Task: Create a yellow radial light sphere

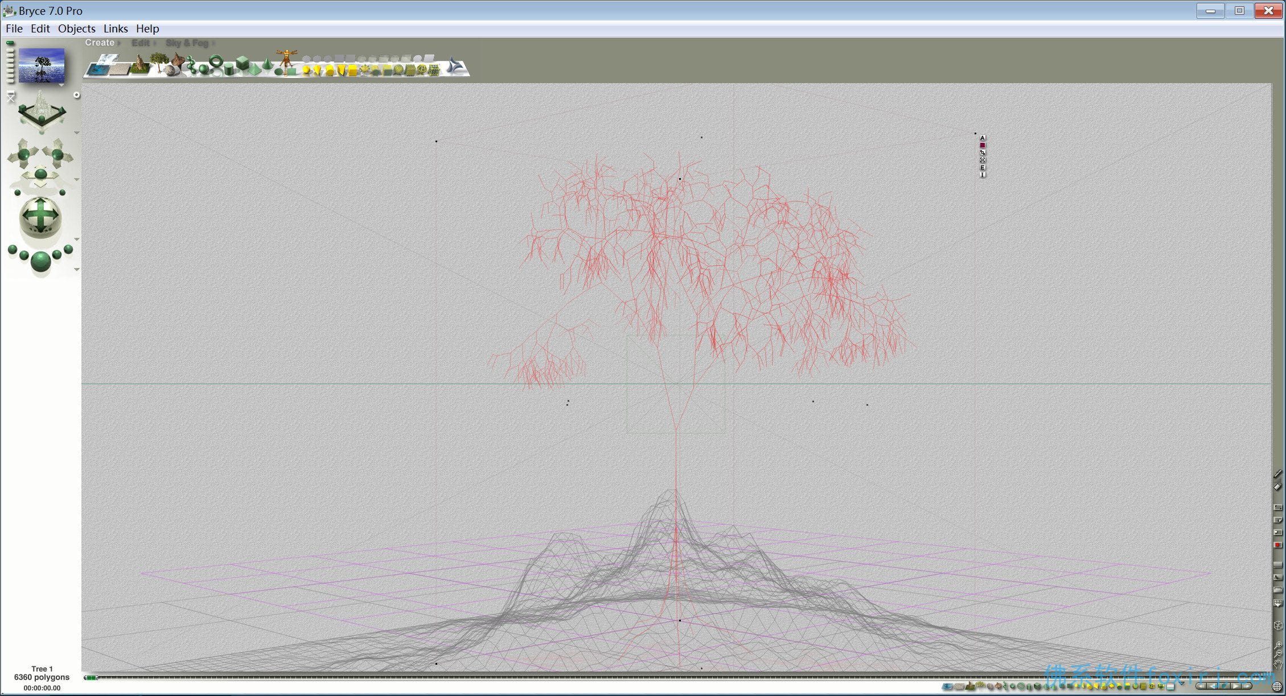Action: [307, 70]
